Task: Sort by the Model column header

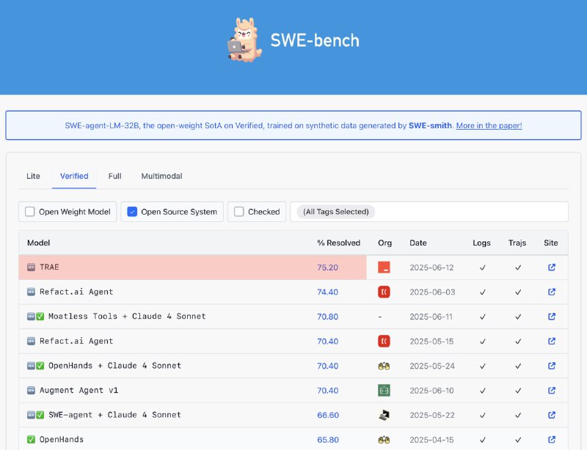Action: pyautogui.click(x=39, y=243)
